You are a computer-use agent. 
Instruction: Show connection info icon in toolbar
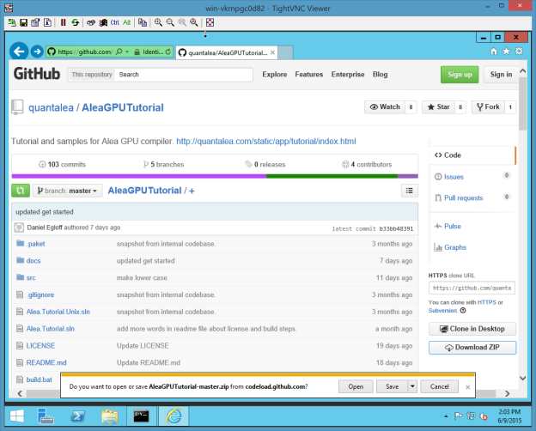point(47,22)
